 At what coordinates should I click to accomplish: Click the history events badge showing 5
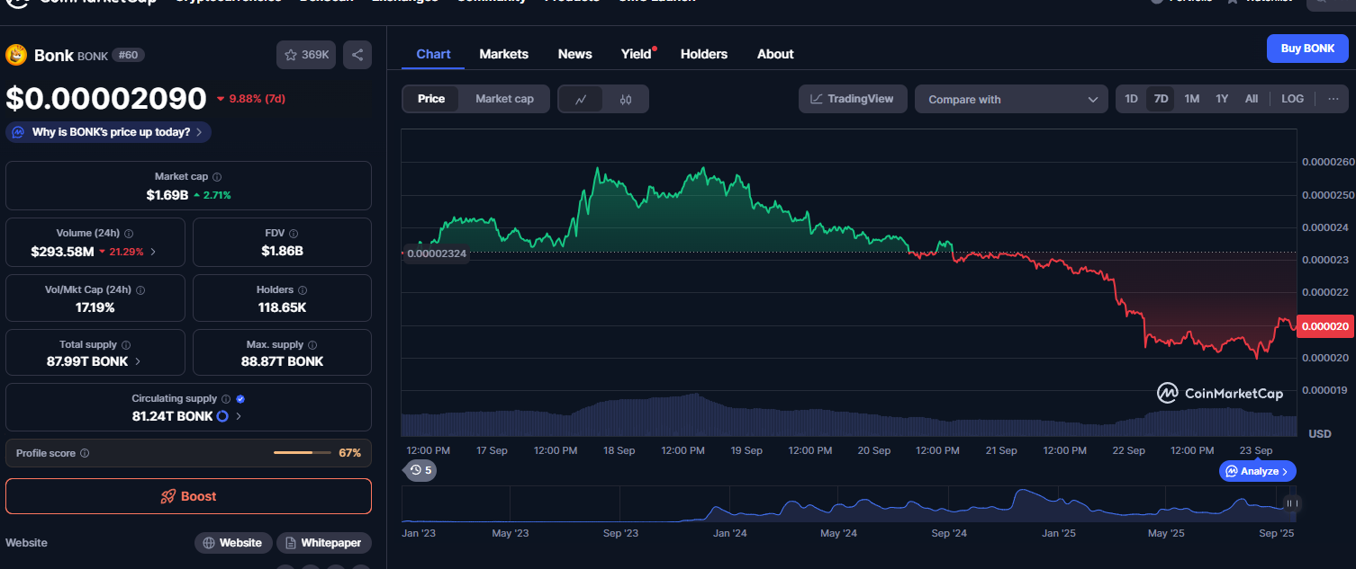(420, 469)
